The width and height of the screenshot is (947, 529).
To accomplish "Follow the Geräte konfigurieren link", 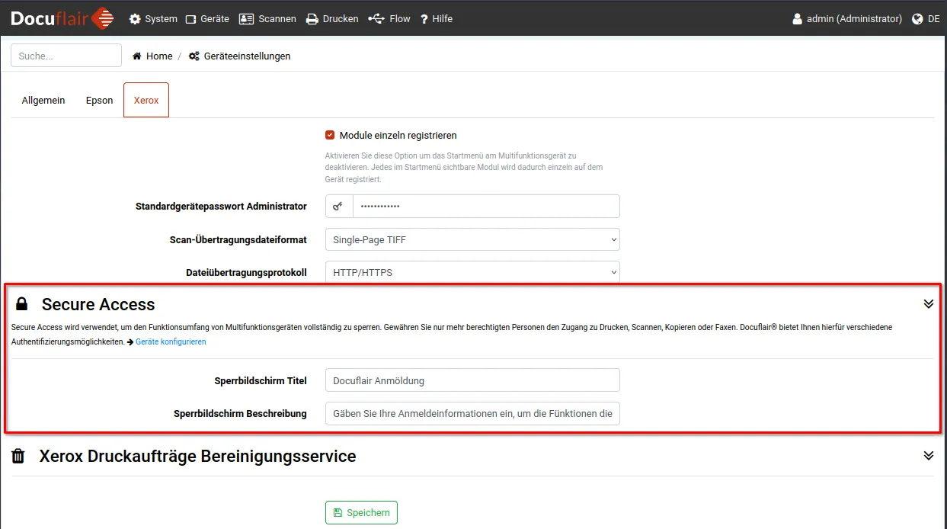I will point(171,342).
